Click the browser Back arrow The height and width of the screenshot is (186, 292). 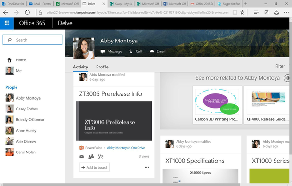pyautogui.click(x=6, y=13)
